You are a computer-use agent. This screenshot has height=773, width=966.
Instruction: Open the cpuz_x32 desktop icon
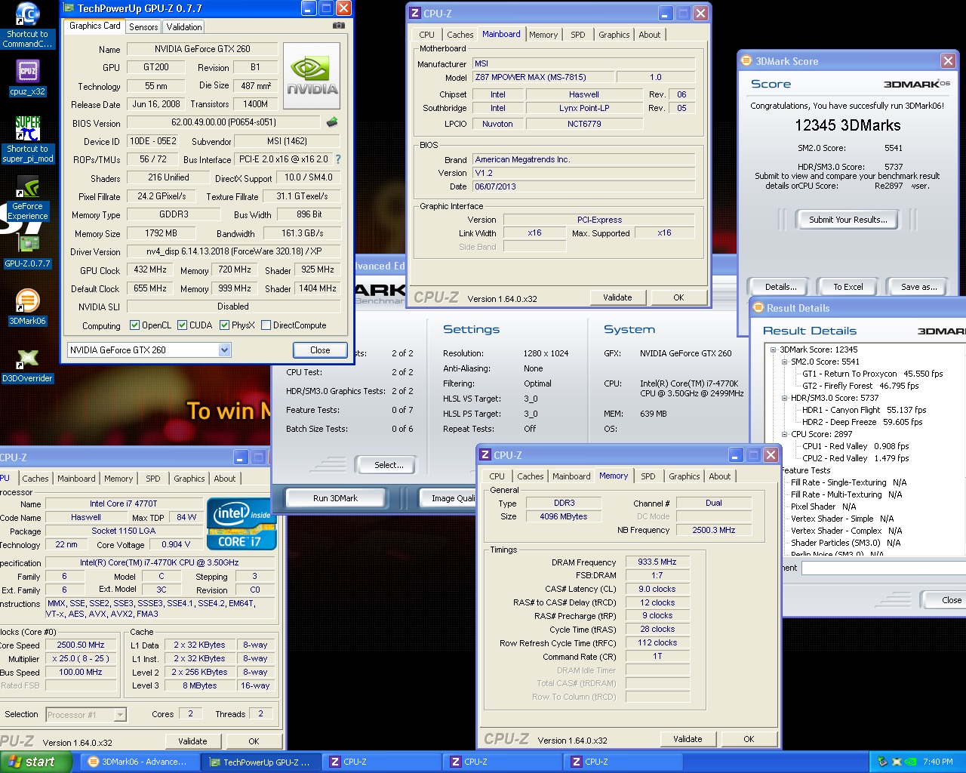[x=27, y=78]
